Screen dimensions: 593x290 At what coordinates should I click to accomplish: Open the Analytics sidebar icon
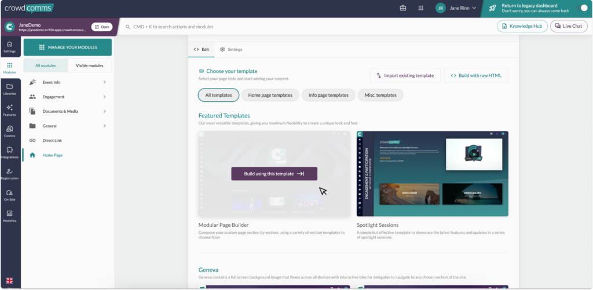coord(10,216)
